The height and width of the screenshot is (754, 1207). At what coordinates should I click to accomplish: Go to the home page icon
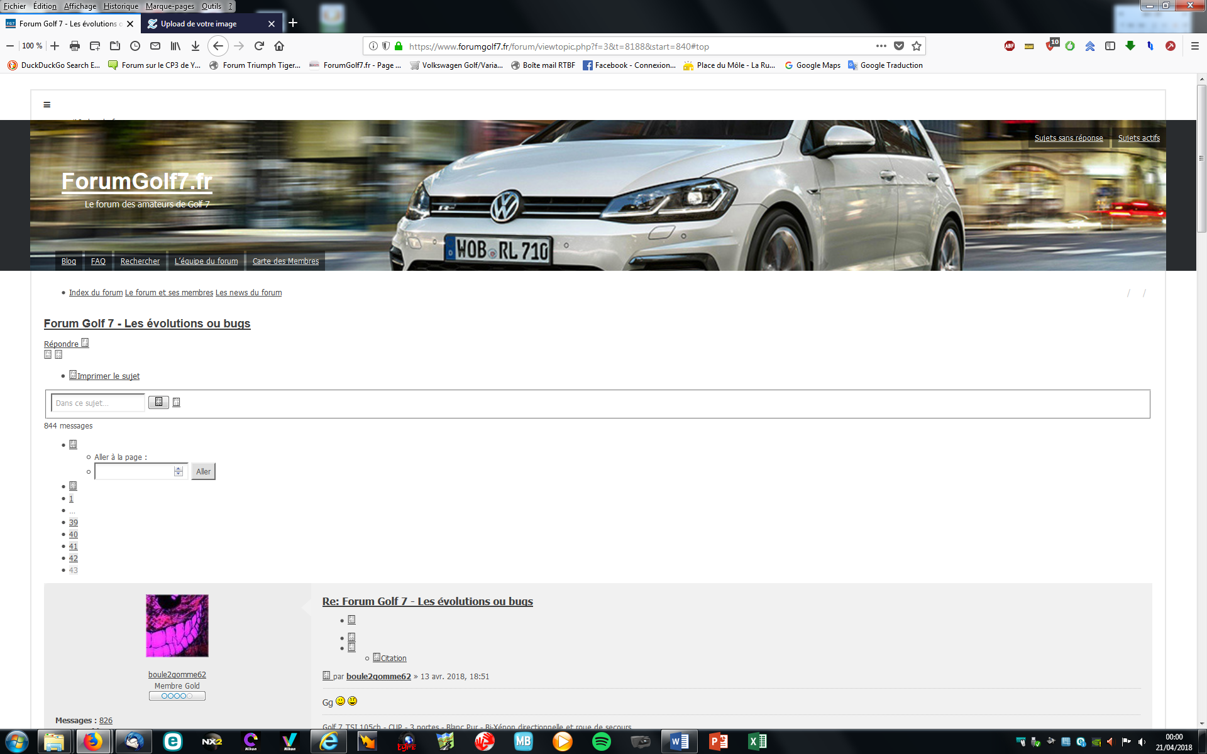click(x=279, y=46)
